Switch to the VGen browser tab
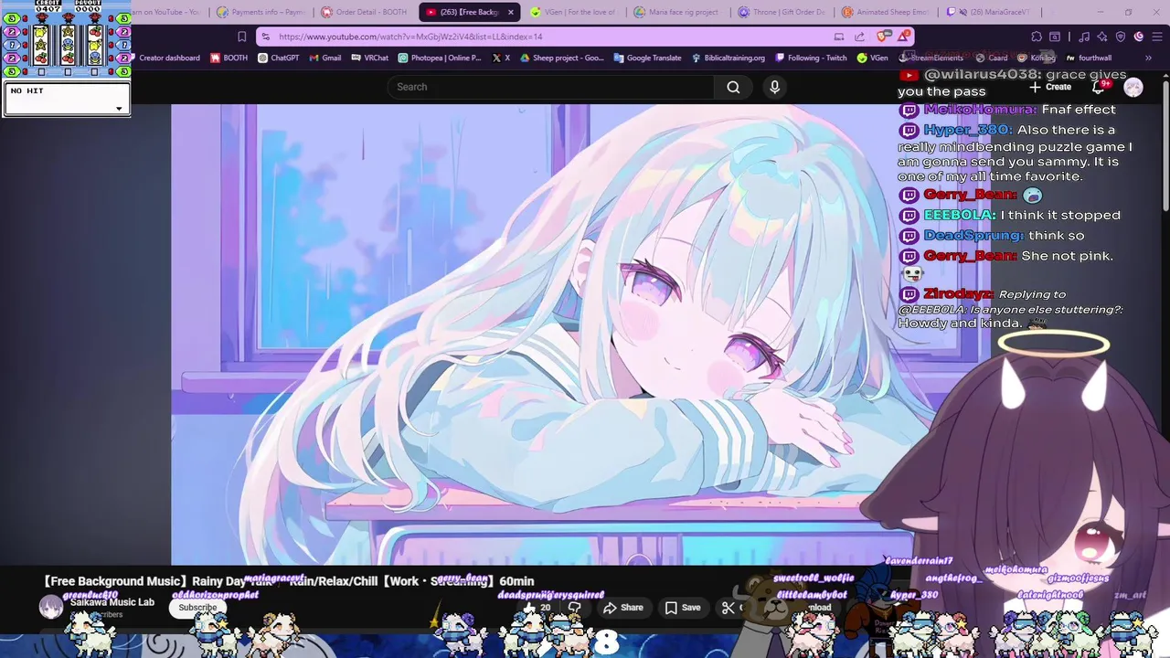Viewport: 1170px width, 658px height. pos(572,12)
